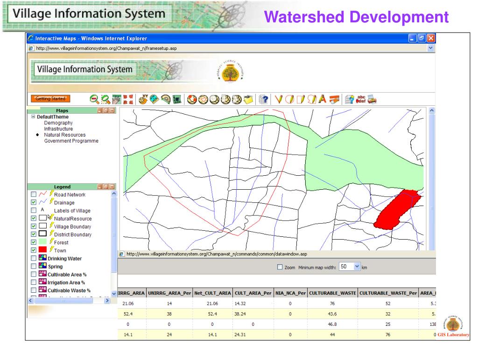Click the Irrigation Area % legend label
This screenshot has height=358, width=478.
point(66,282)
